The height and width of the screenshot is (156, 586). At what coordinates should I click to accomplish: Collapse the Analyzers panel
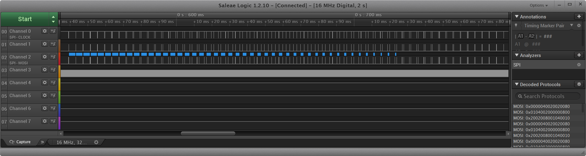point(517,55)
